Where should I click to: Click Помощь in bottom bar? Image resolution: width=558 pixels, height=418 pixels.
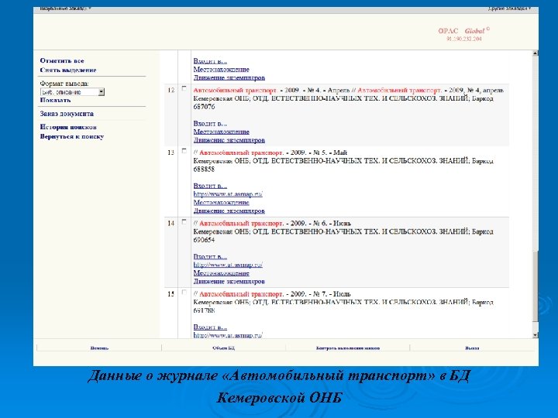click(99, 348)
